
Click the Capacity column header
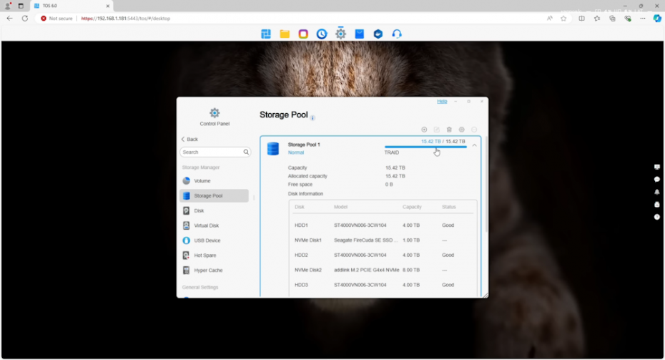pyautogui.click(x=412, y=207)
